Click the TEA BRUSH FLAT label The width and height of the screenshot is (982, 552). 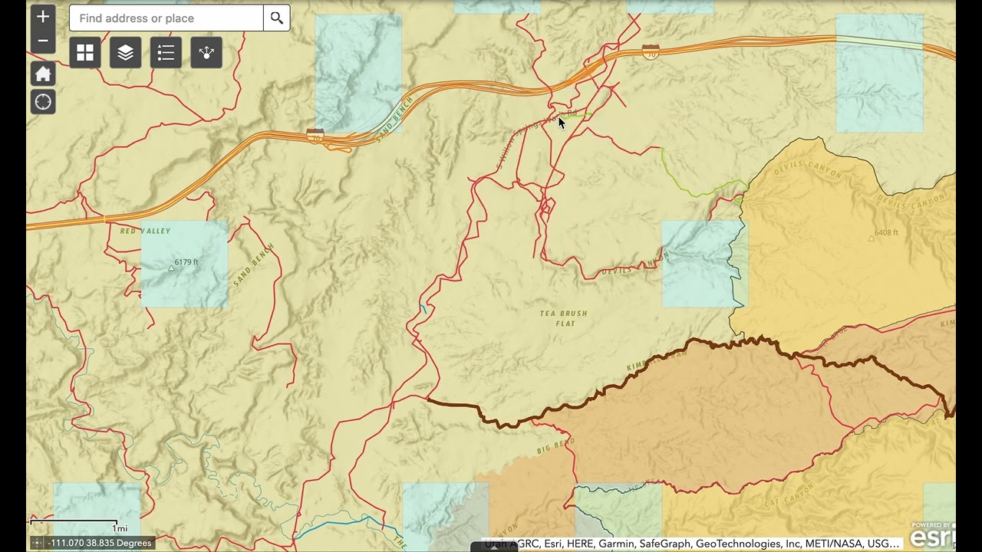click(563, 318)
